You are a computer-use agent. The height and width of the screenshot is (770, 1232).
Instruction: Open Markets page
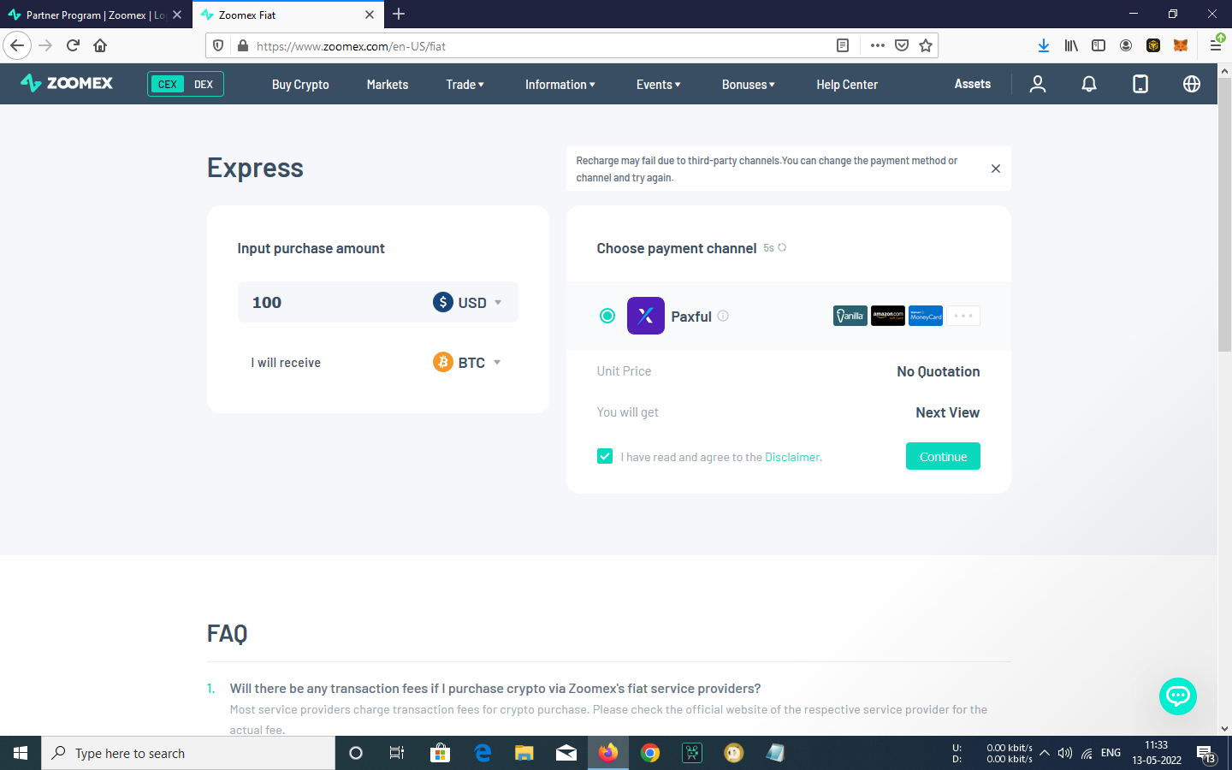click(x=388, y=85)
